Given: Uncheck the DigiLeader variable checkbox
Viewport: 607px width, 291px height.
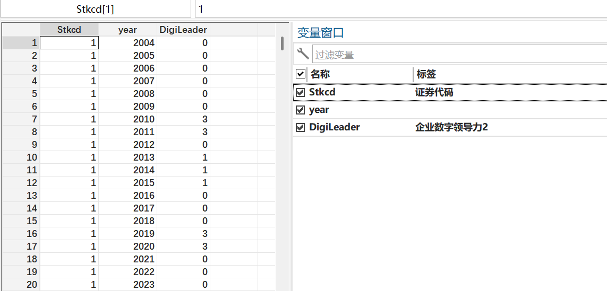Looking at the screenshot, I should pyautogui.click(x=300, y=127).
